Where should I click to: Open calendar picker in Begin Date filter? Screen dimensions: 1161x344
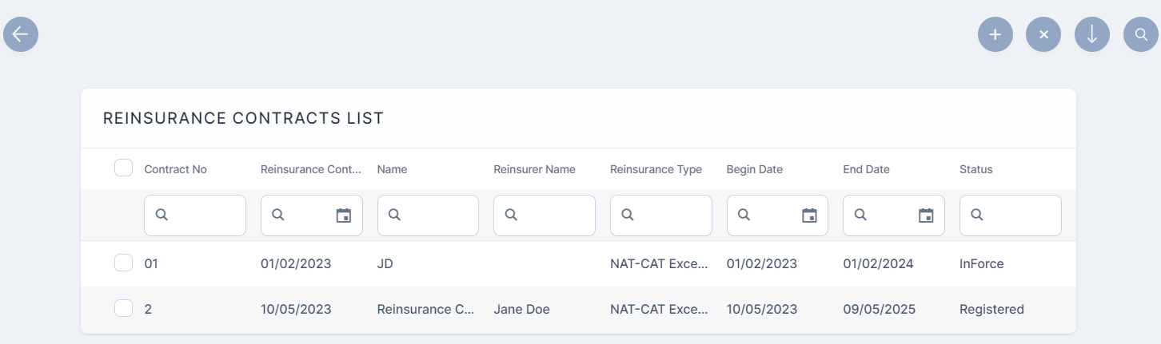click(809, 215)
